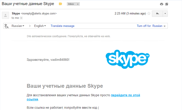Open the English target language dropdown

40,26
